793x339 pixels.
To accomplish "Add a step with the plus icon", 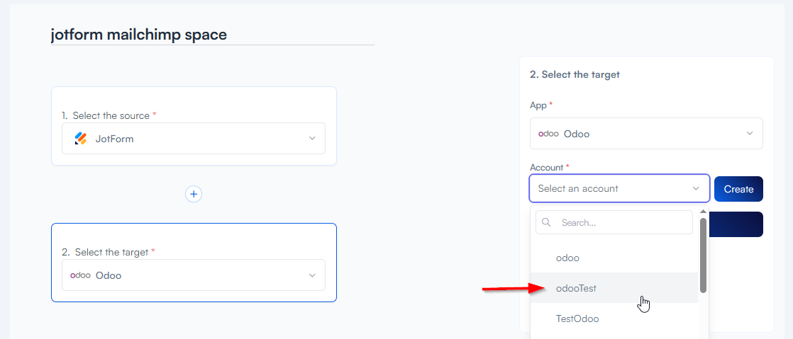I will (194, 194).
